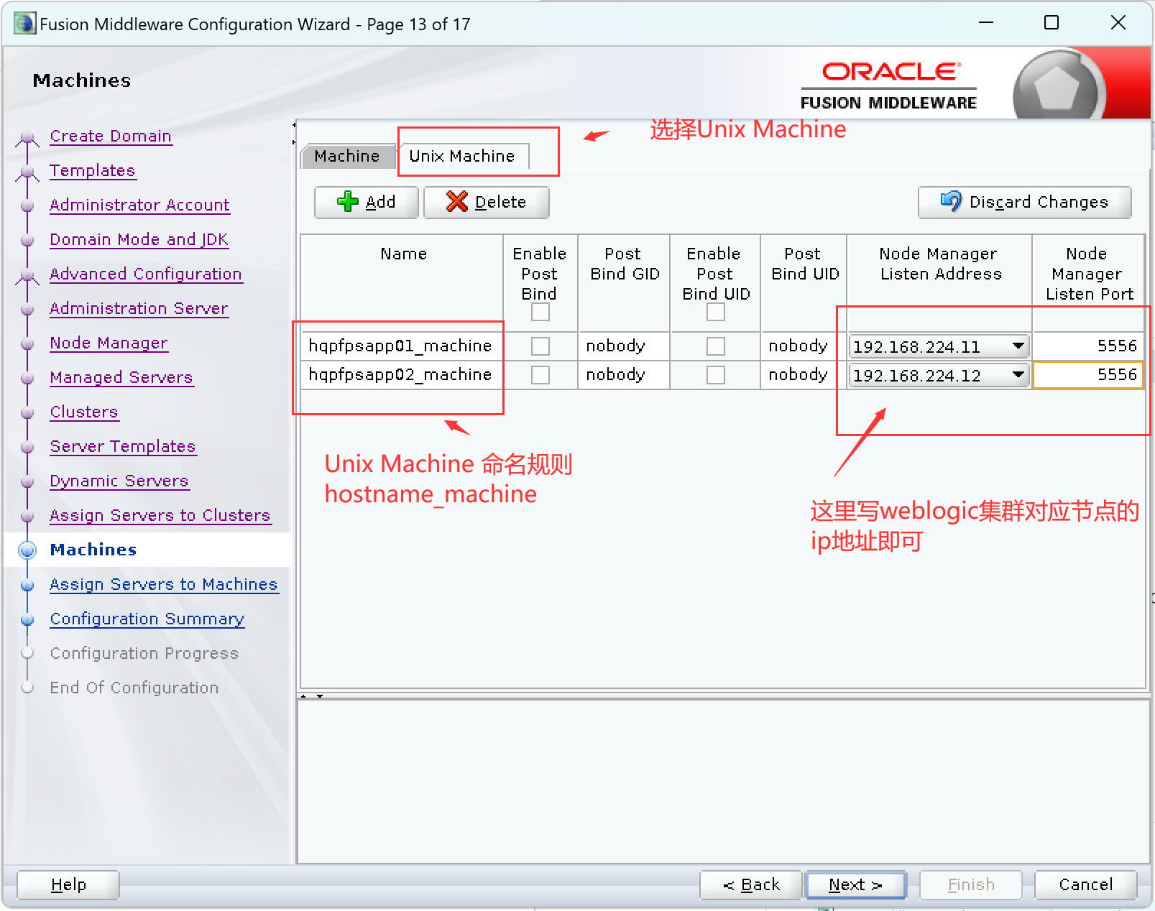
Task: Click the red X Delete icon
Action: 456,202
